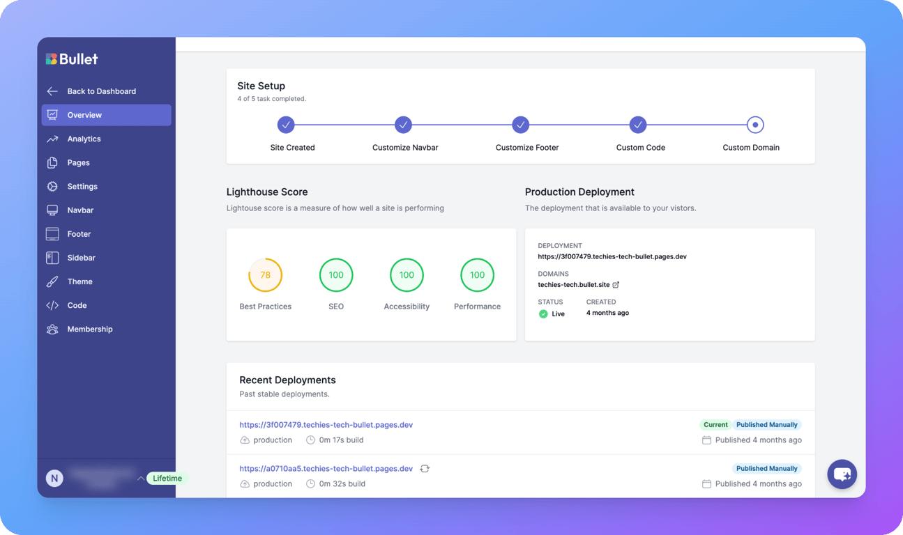Click the green Live status check icon

pyautogui.click(x=543, y=314)
